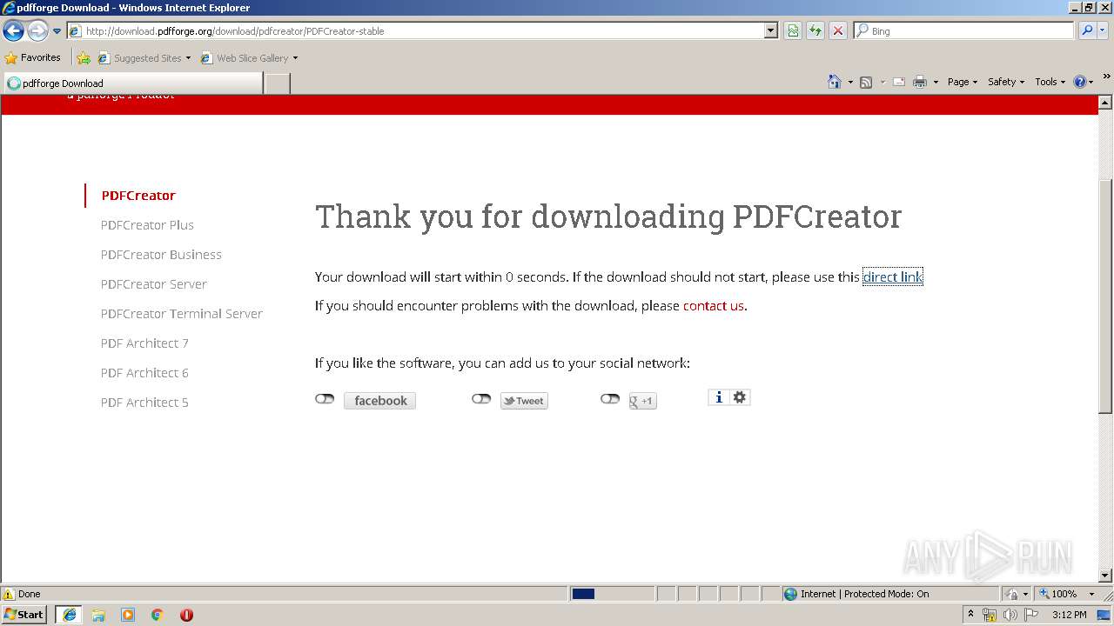
Task: Go back with the browser Back arrow
Action: coord(13,31)
